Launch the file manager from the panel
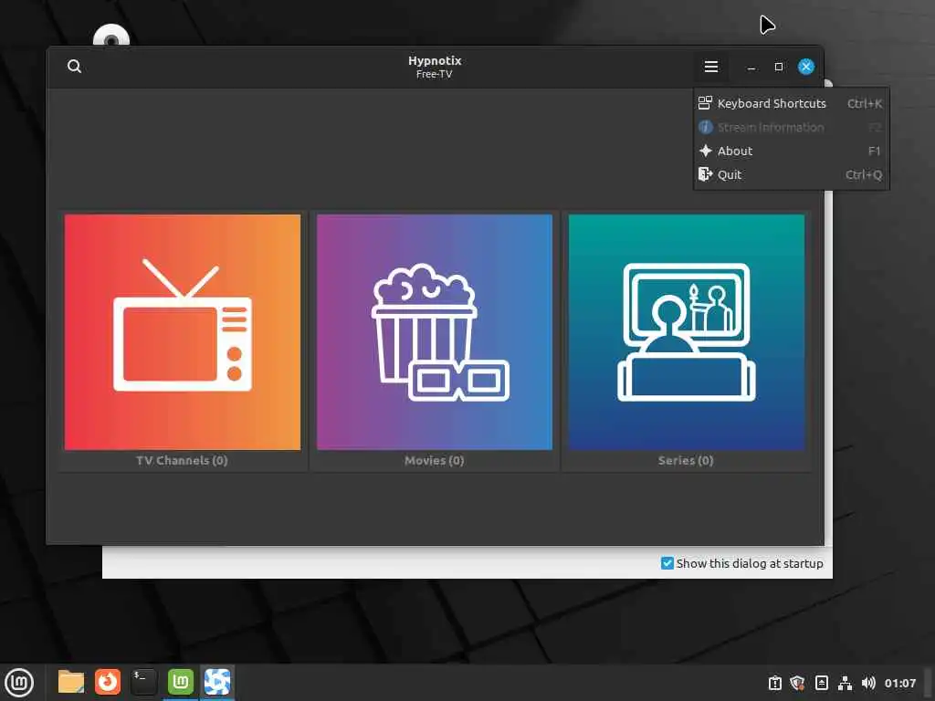The width and height of the screenshot is (935, 701). point(71,682)
